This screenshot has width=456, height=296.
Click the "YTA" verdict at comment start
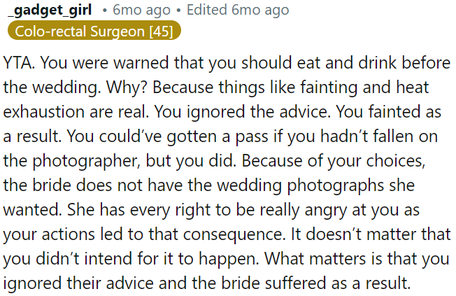pos(19,62)
